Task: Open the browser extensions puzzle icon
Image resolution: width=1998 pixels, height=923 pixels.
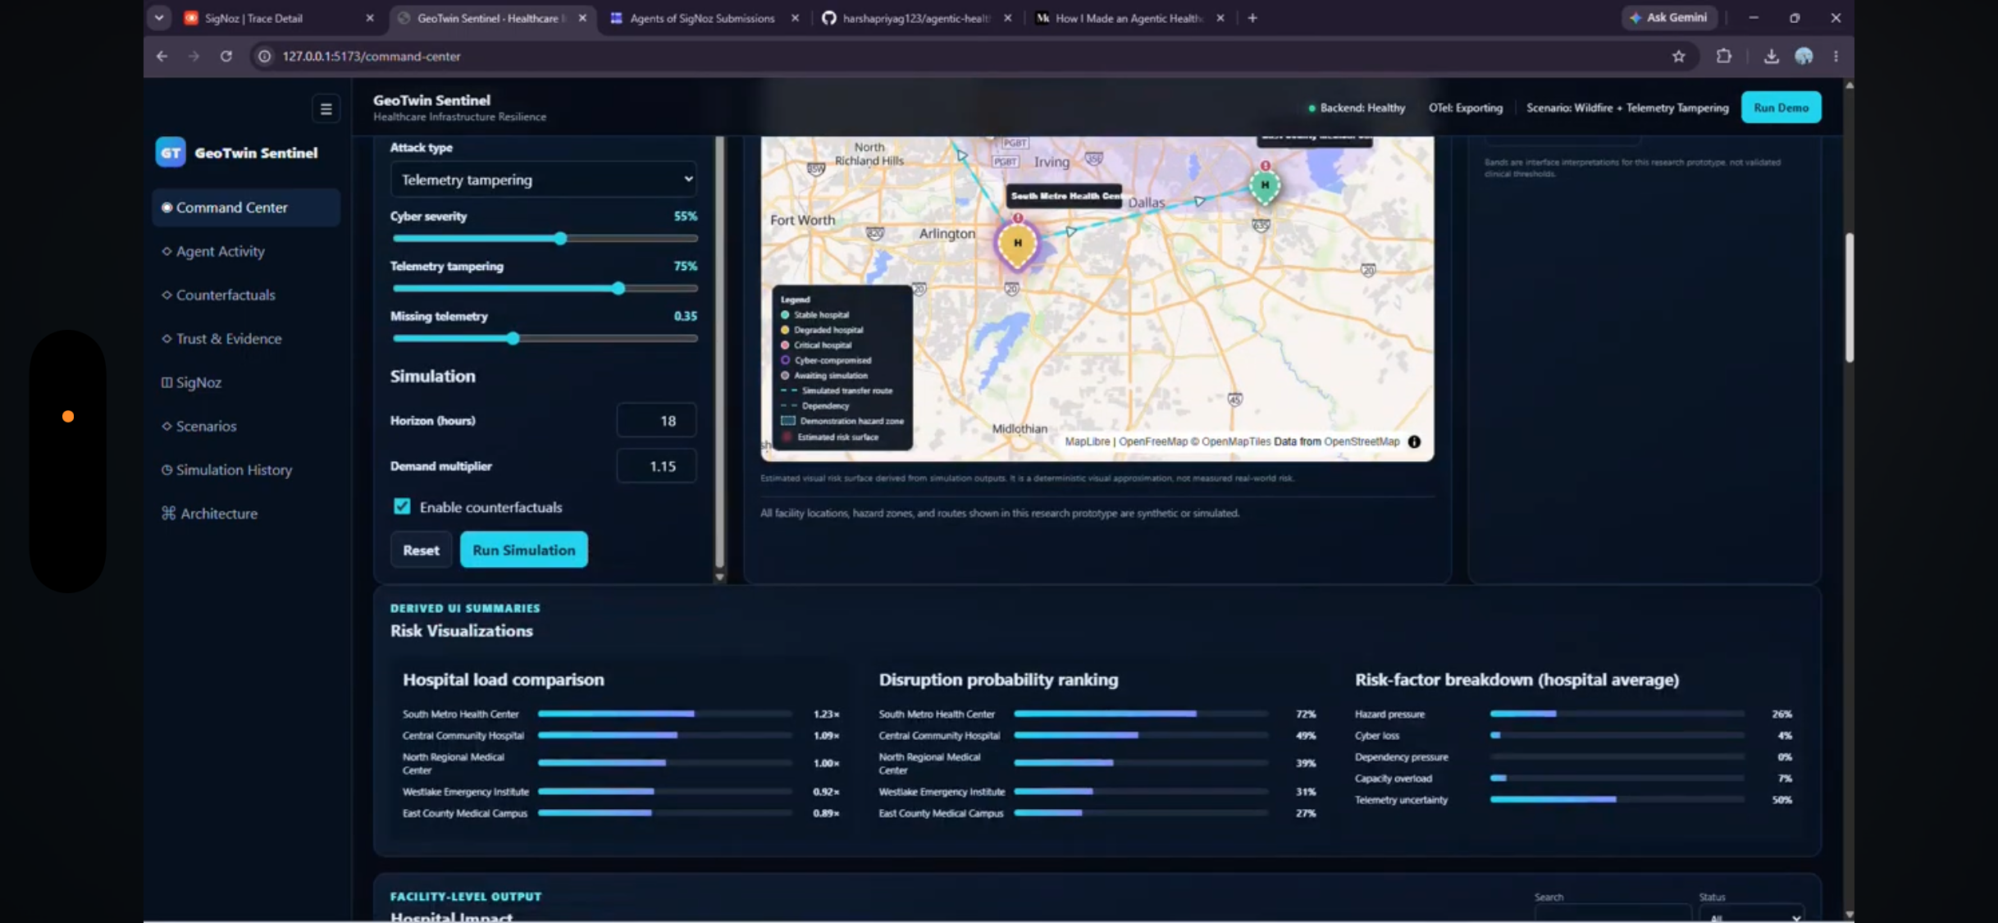Action: point(1724,56)
